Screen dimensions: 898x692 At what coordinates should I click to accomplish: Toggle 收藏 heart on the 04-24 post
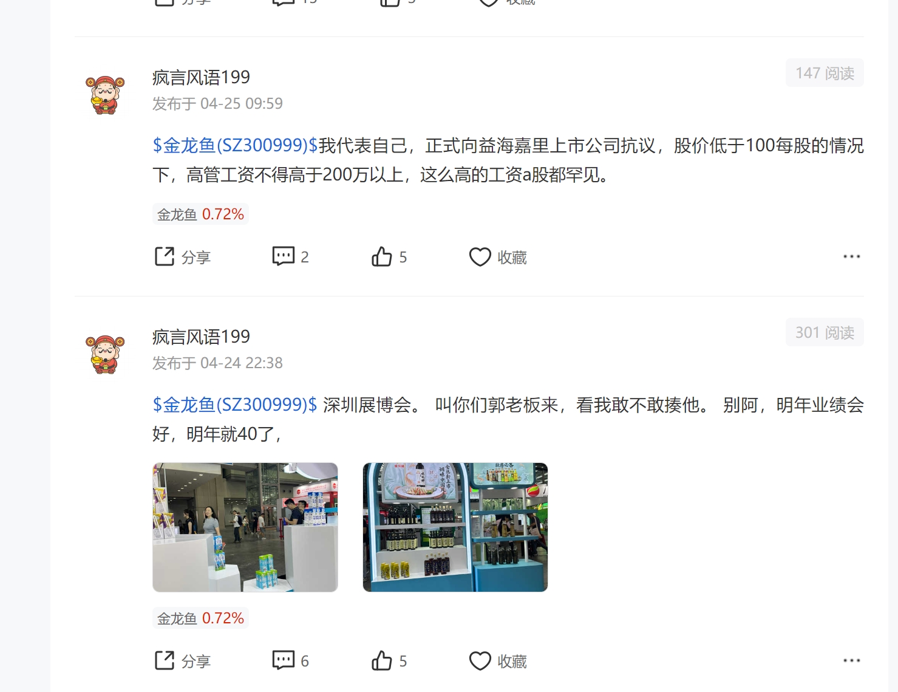click(497, 661)
